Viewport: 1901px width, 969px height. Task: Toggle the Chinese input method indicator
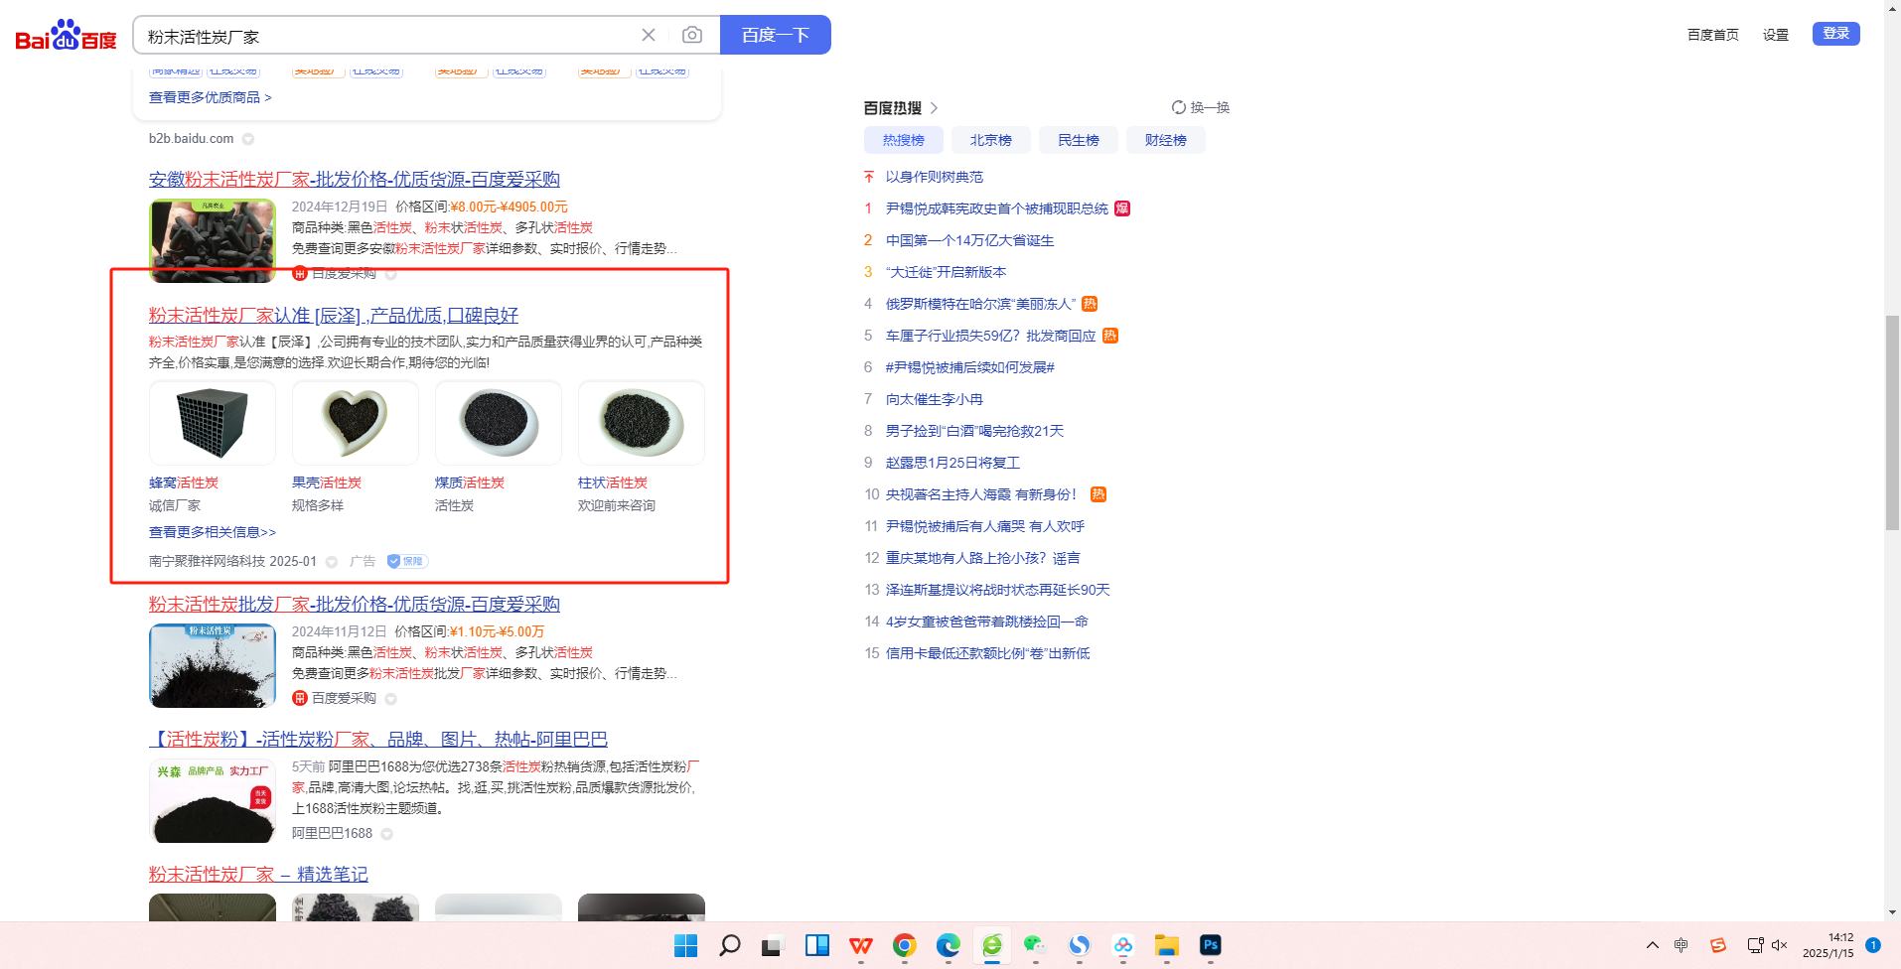pos(1681,945)
